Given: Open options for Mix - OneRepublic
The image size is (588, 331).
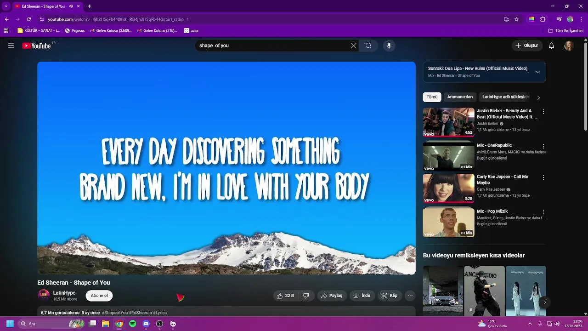Looking at the screenshot, I should (x=543, y=146).
